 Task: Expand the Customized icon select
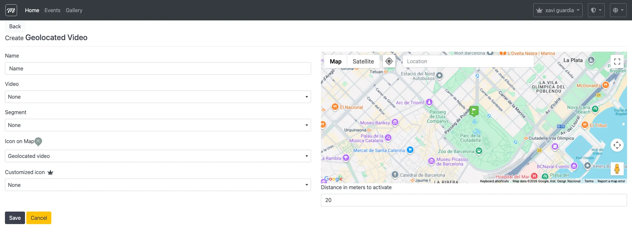tap(158, 185)
